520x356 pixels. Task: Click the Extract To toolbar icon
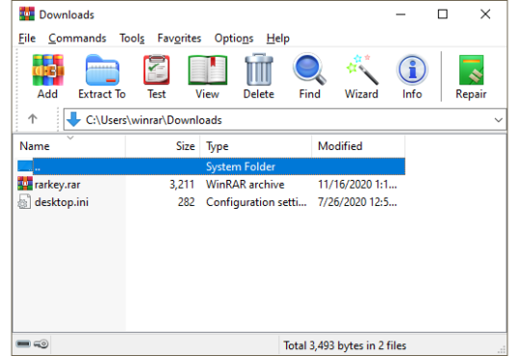(102, 70)
